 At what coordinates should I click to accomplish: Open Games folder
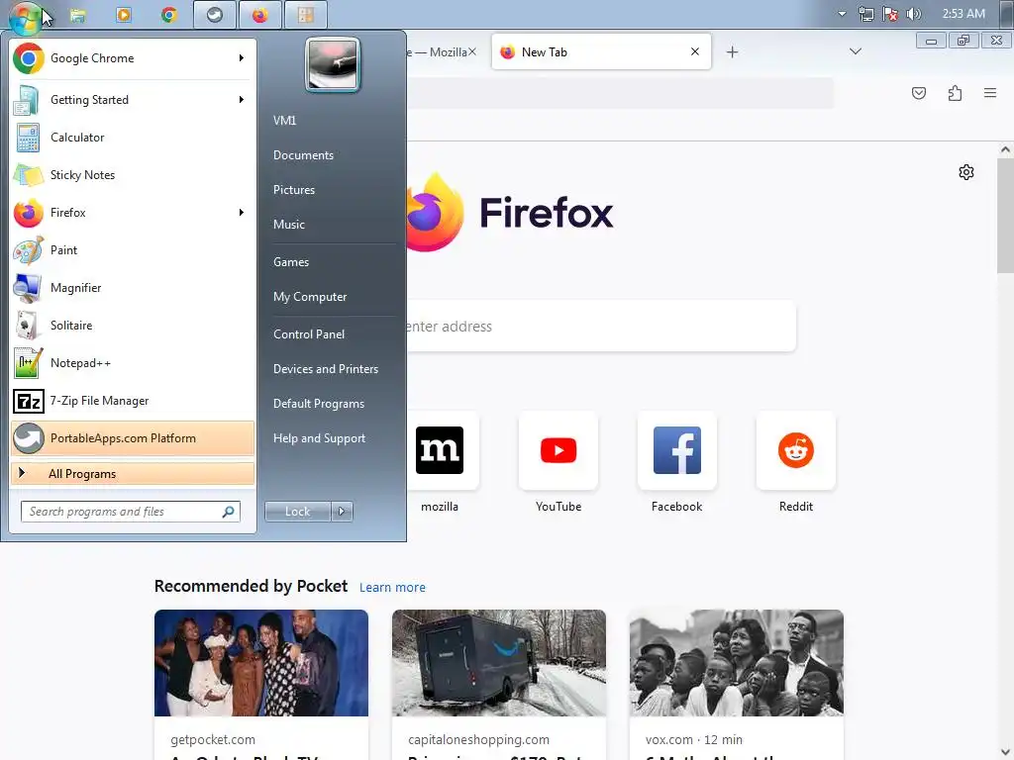(x=291, y=261)
